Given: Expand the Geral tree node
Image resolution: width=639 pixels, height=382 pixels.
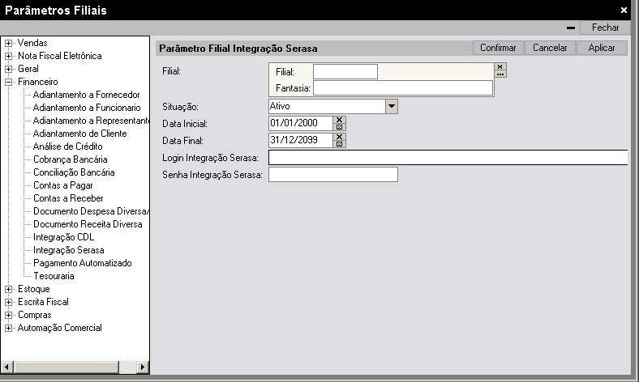Looking at the screenshot, I should pyautogui.click(x=8, y=69).
